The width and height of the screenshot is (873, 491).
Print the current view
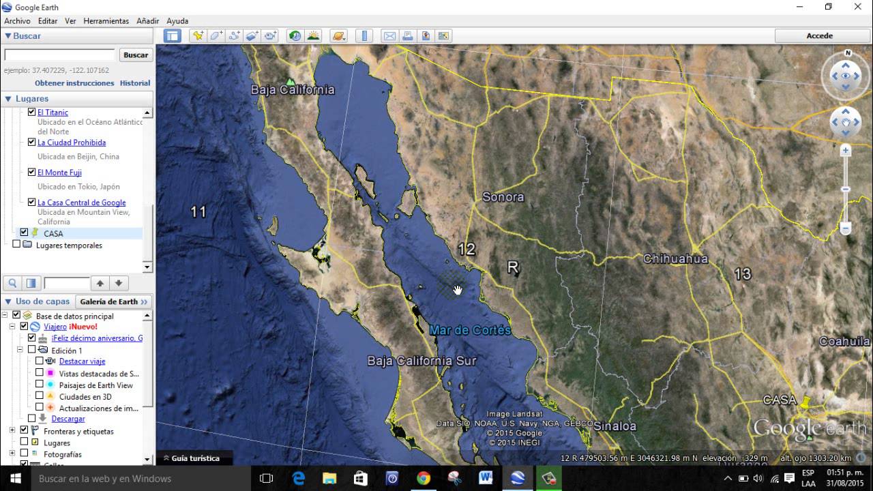tap(407, 35)
